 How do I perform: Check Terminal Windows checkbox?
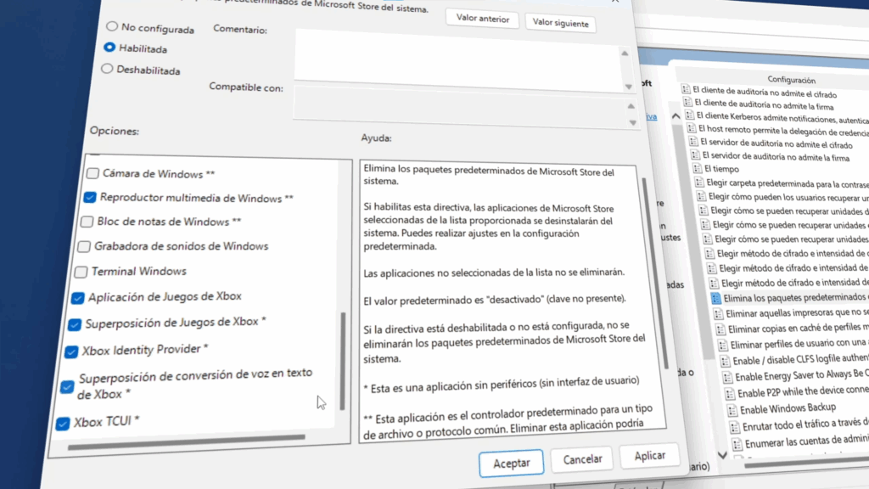pyautogui.click(x=81, y=271)
